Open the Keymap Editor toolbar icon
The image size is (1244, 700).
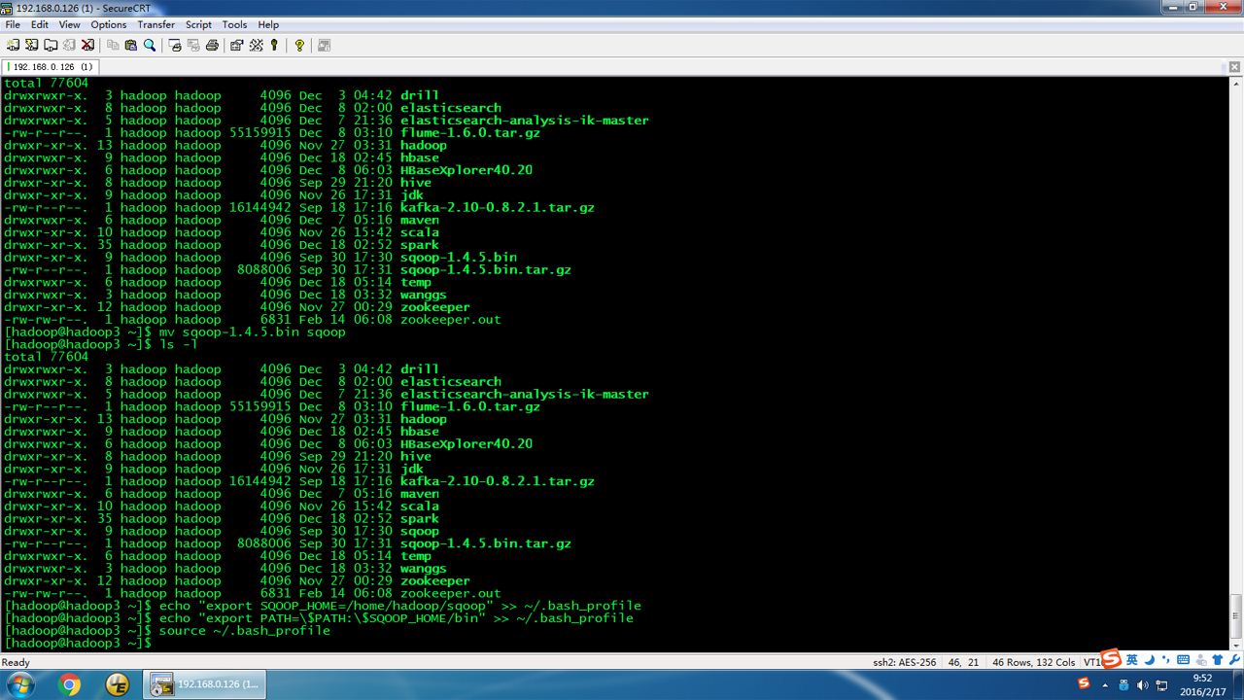[x=256, y=45]
